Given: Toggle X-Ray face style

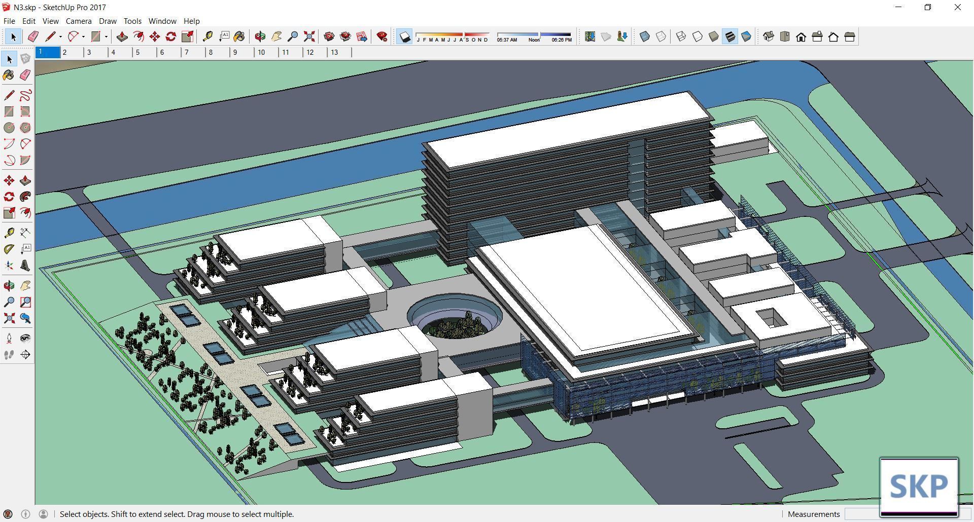Looking at the screenshot, I should coord(645,36).
